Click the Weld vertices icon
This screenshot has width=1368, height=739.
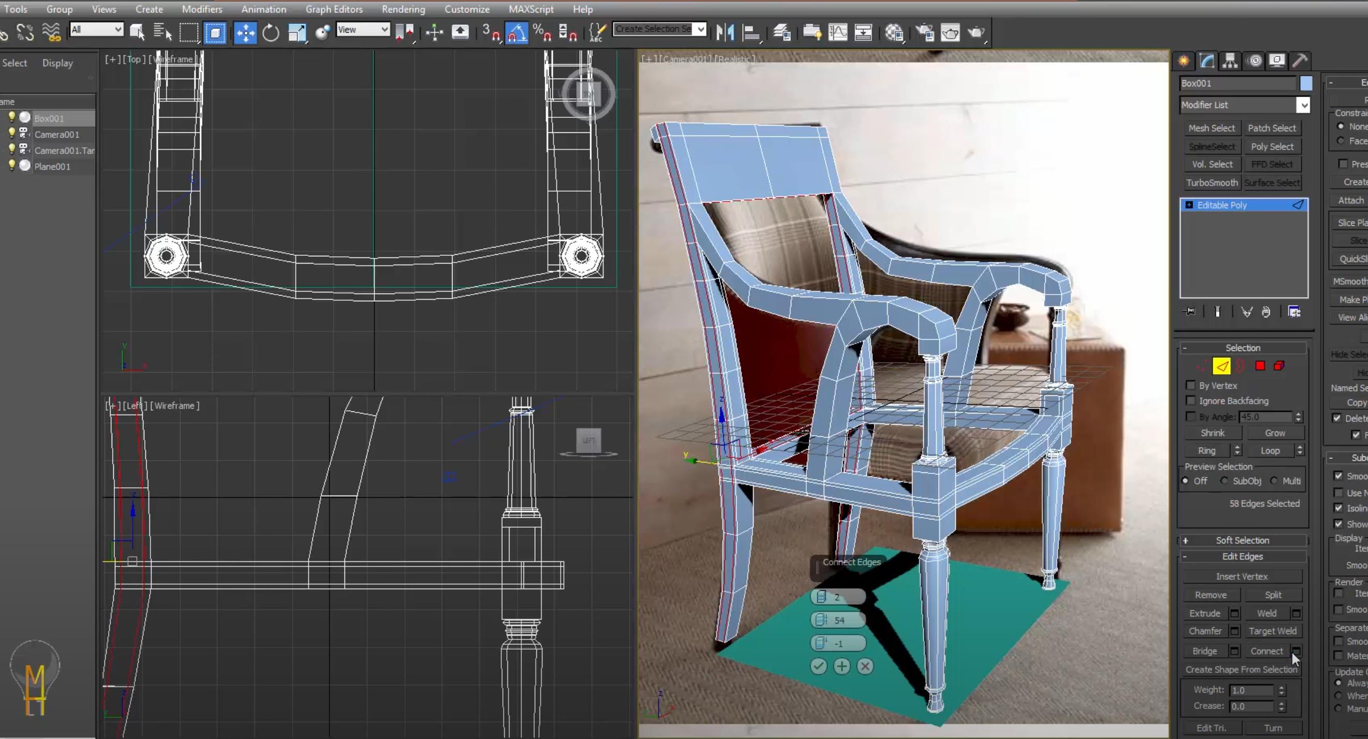click(x=1267, y=612)
